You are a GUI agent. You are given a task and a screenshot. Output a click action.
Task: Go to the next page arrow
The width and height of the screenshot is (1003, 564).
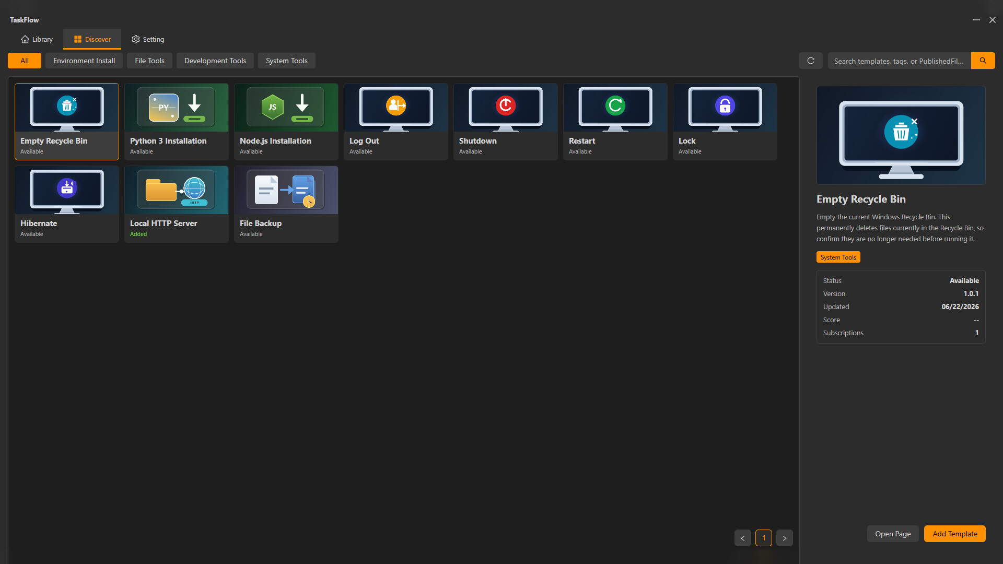[784, 538]
